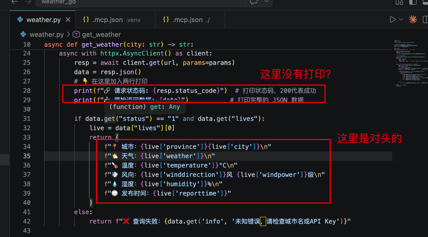Click the breadcrumb chevron separator after weather.py
The height and width of the screenshot is (237, 428).
click(x=68, y=34)
